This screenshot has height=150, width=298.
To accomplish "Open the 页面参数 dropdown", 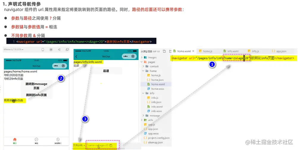I will [x=79, y=146].
